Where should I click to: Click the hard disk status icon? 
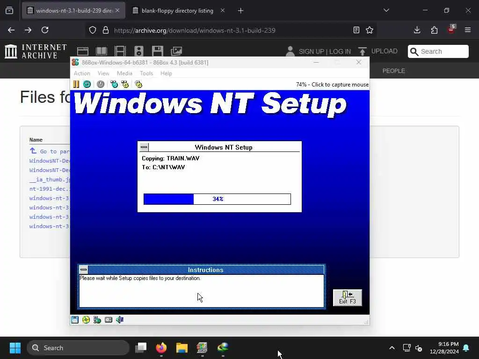click(109, 320)
